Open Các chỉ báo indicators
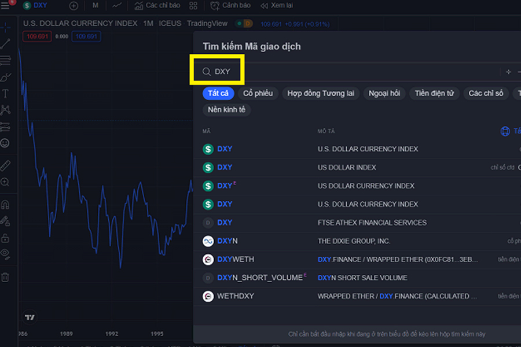 click(157, 5)
